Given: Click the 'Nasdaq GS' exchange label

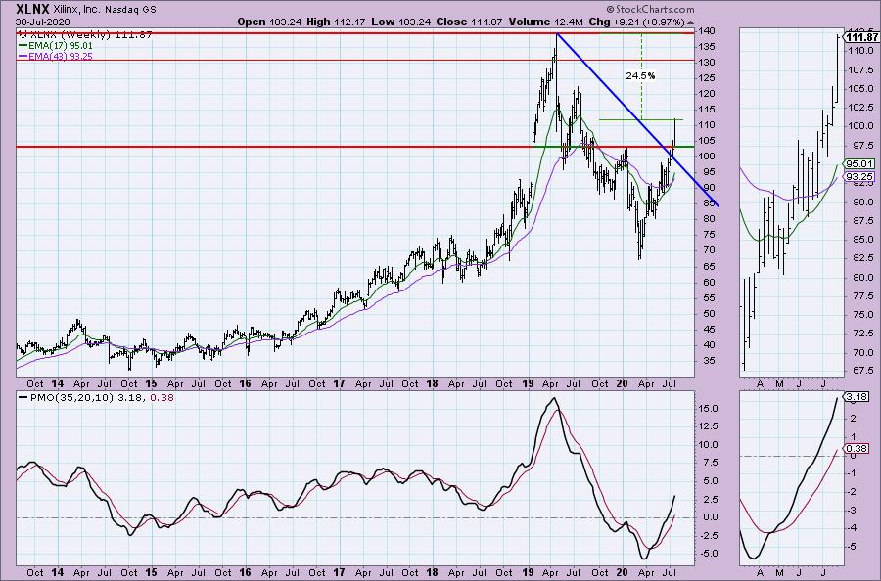Looking at the screenshot, I should click(130, 10).
